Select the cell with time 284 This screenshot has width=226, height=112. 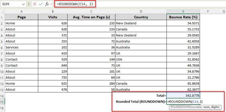click(91, 83)
